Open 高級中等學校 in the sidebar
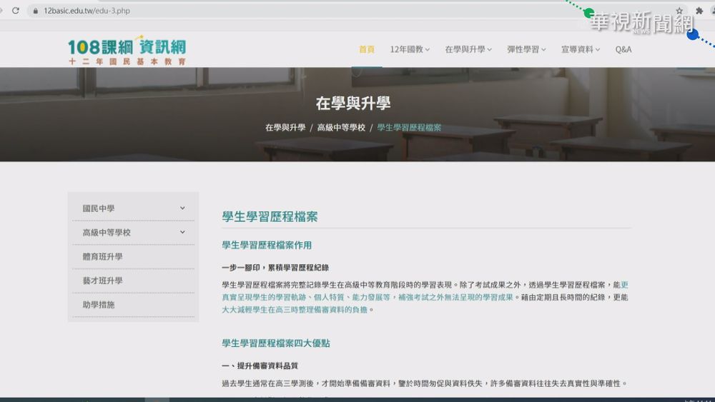The width and height of the screenshot is (715, 402). pos(107,233)
